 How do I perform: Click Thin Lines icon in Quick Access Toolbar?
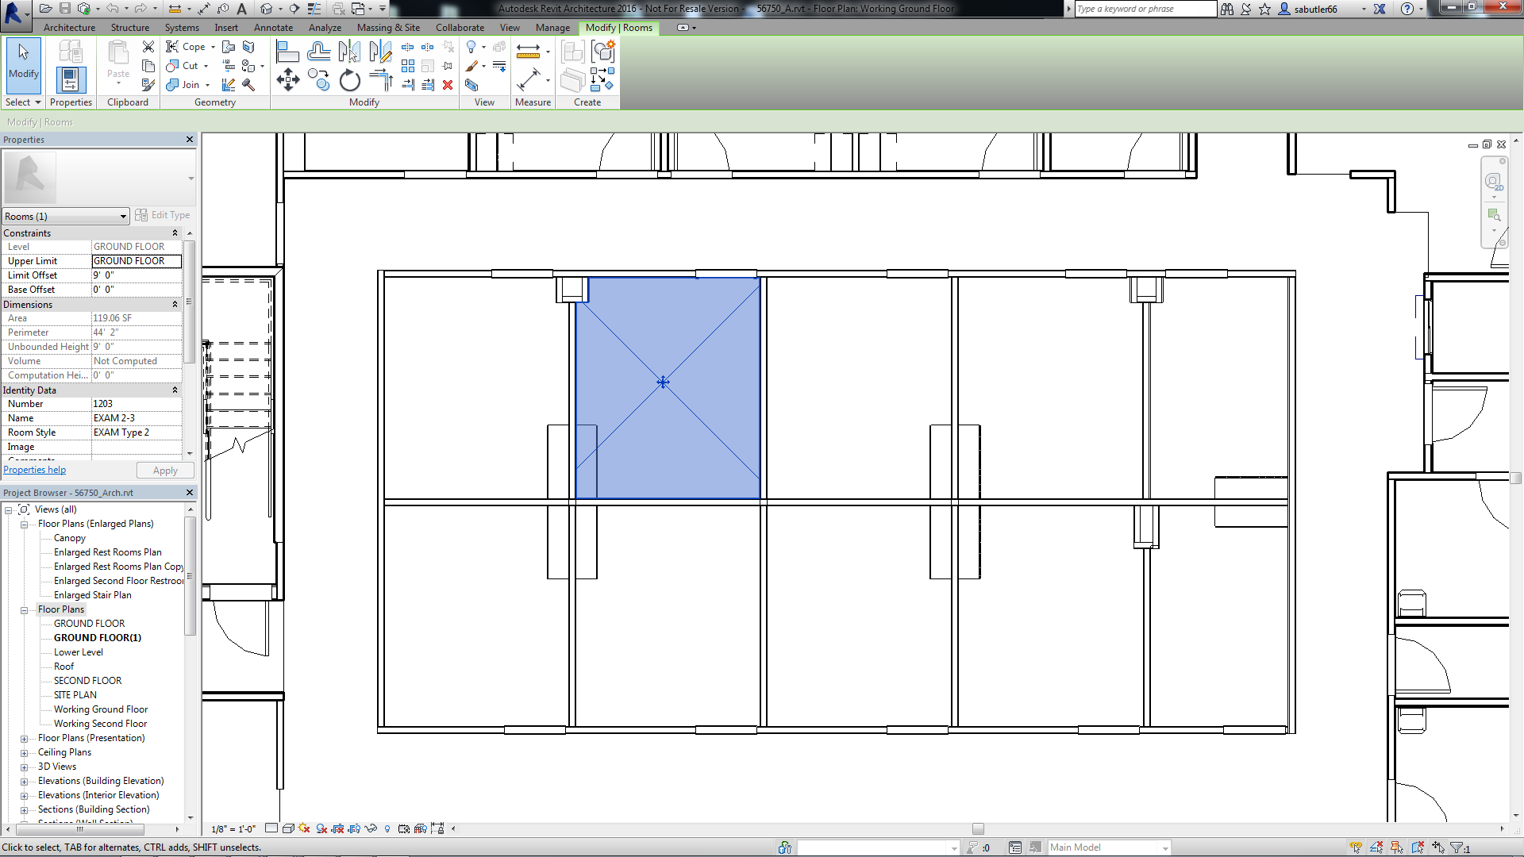coord(314,9)
